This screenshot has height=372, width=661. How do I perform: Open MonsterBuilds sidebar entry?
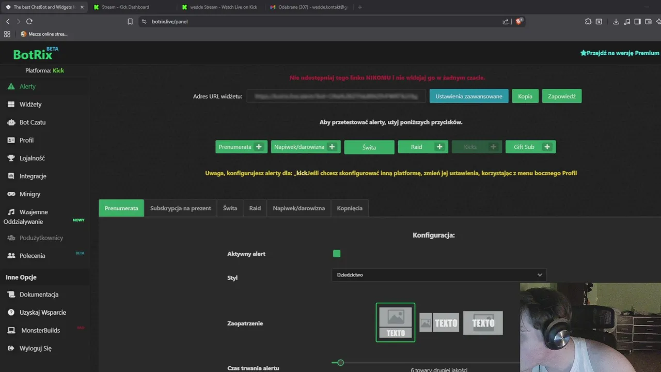tap(40, 331)
